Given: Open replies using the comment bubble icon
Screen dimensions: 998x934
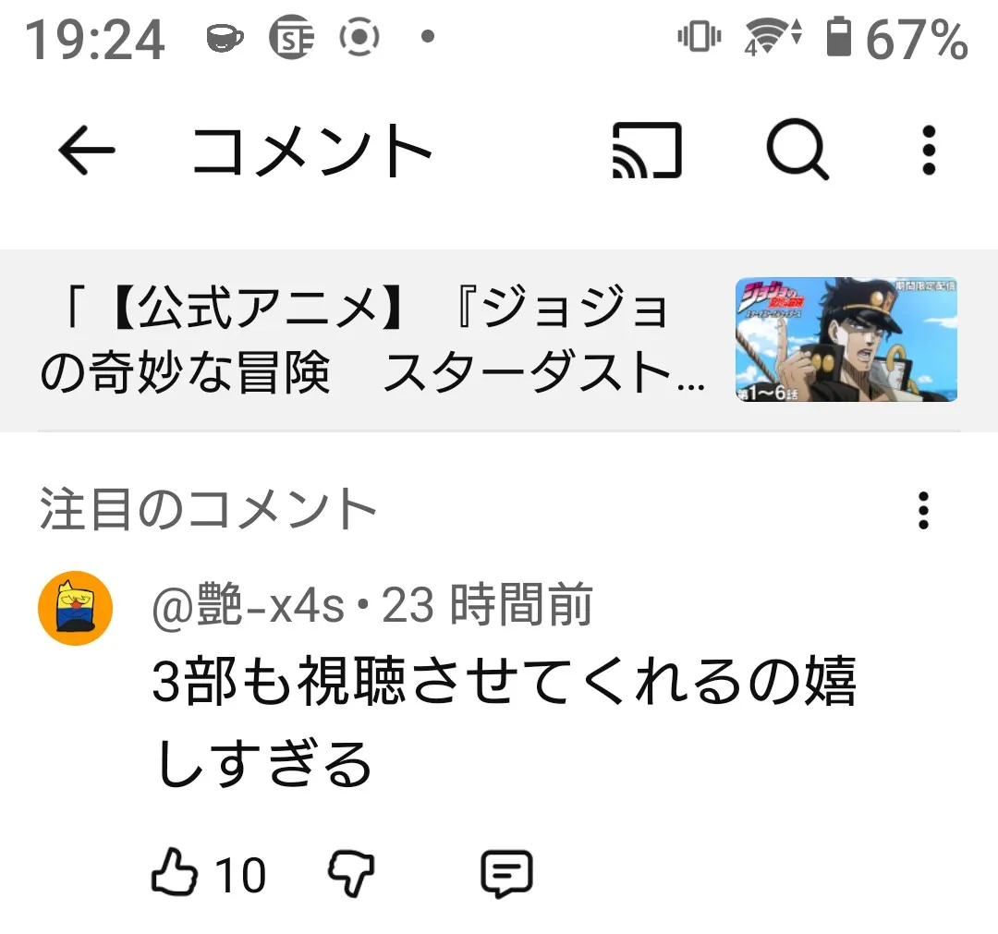Looking at the screenshot, I should tap(506, 874).
